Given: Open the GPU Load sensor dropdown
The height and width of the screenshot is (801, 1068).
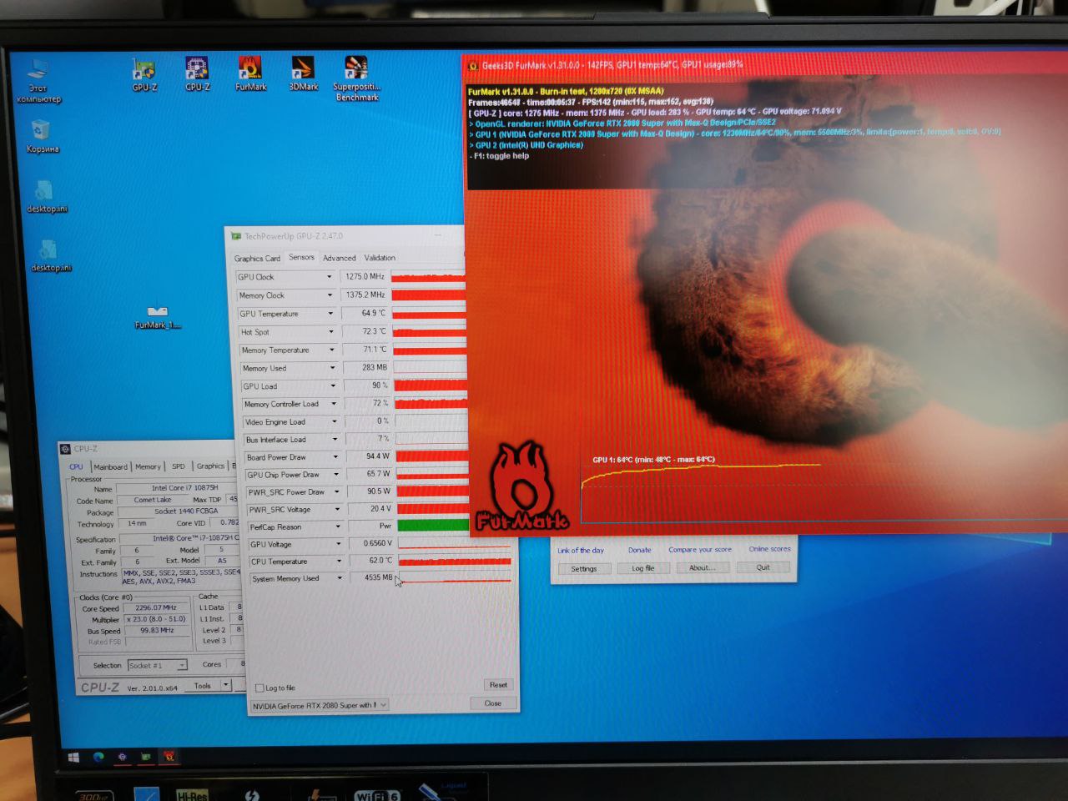Looking at the screenshot, I should 333,386.
